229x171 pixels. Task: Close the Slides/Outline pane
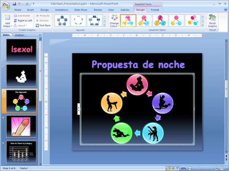[x=40, y=35]
